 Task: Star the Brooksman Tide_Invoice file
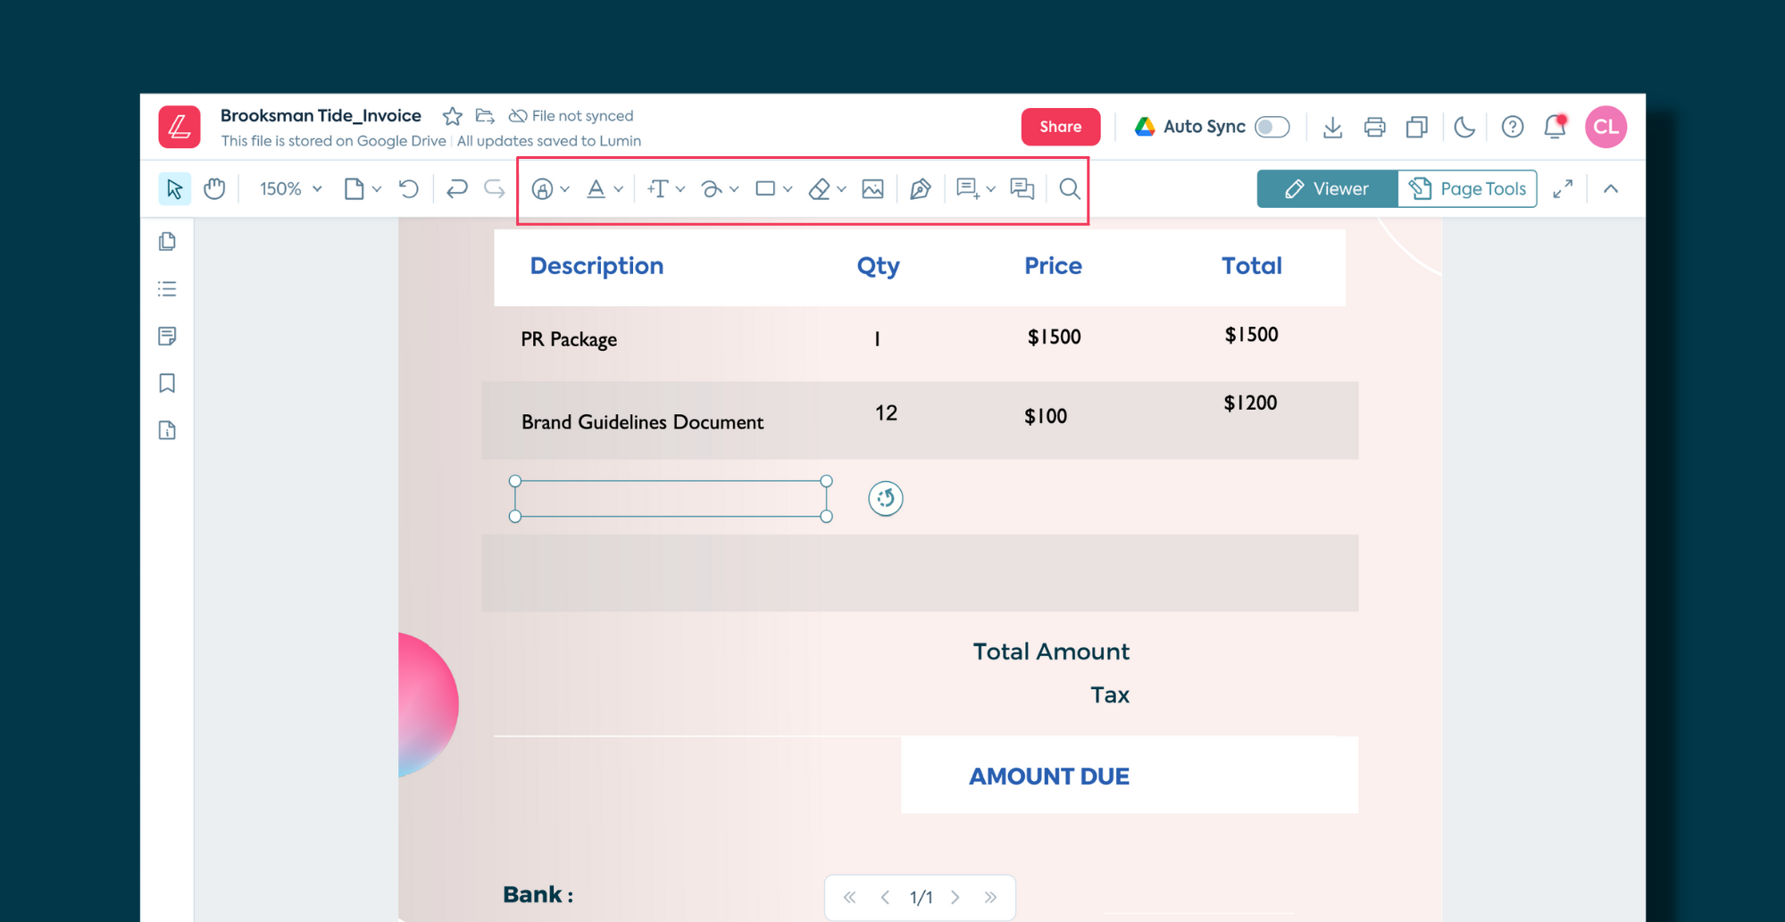(453, 116)
